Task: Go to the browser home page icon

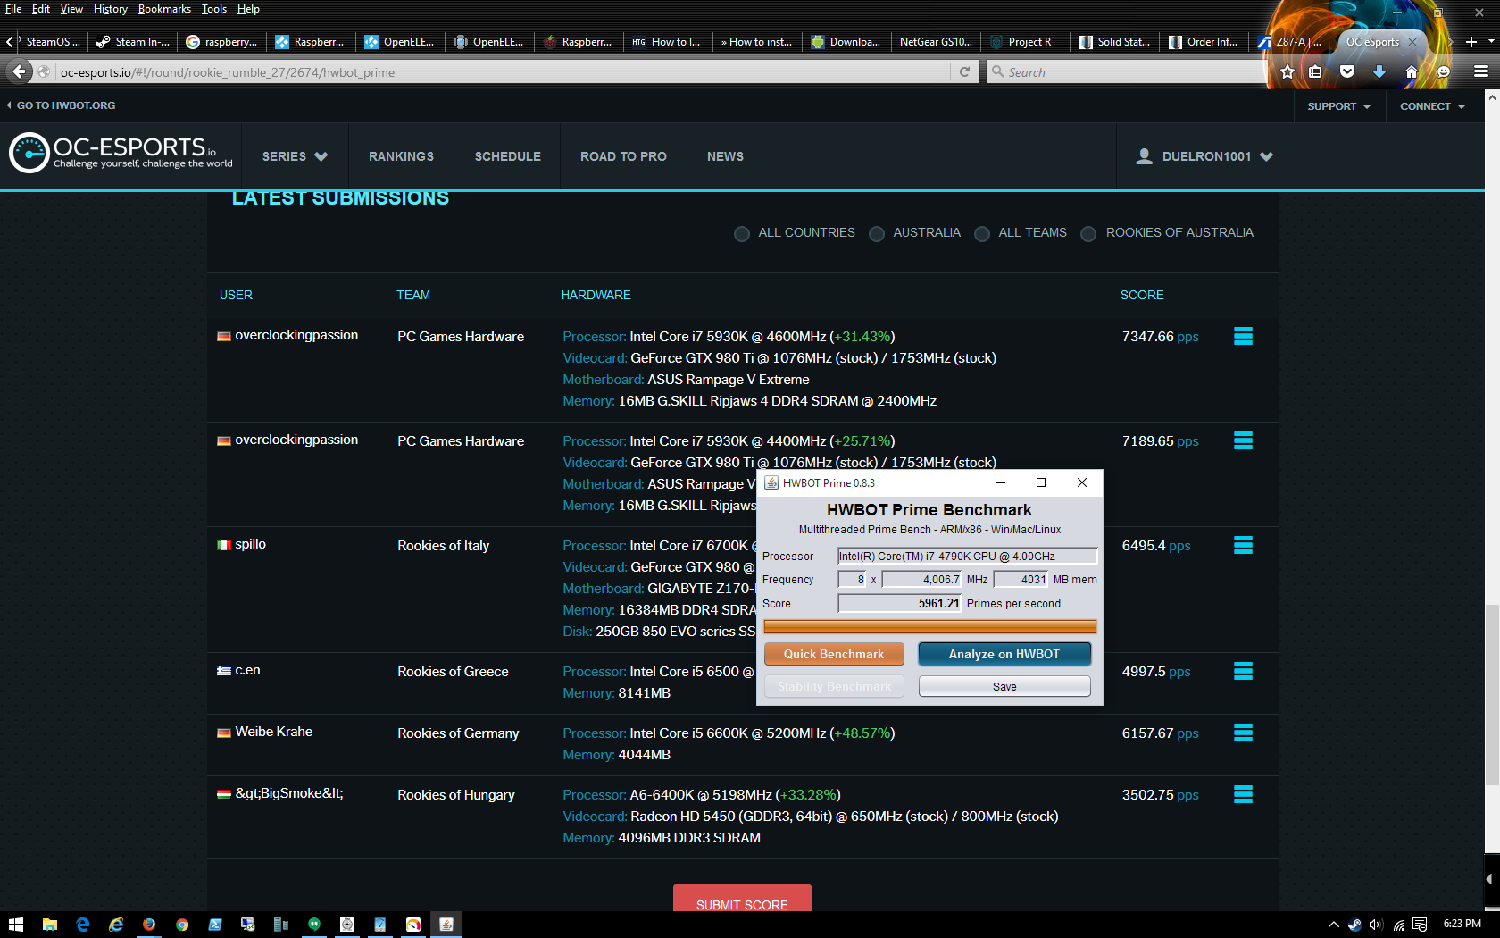Action: pos(1412,71)
